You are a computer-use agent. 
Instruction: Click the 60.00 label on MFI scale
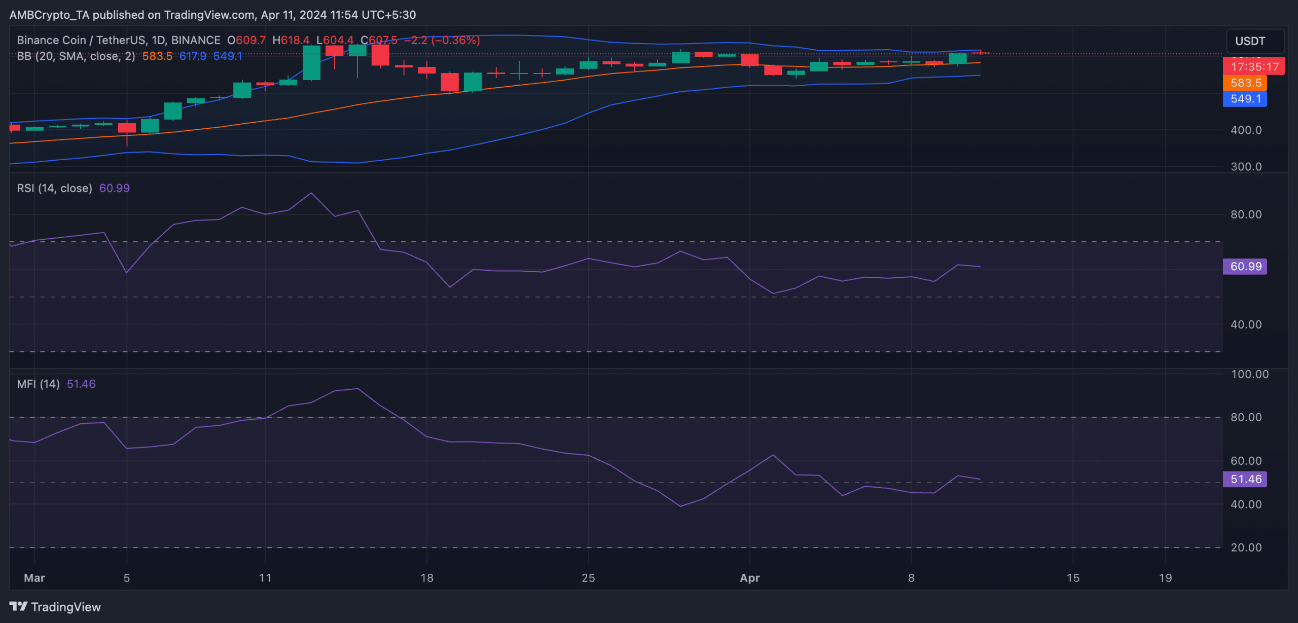tap(1246, 461)
